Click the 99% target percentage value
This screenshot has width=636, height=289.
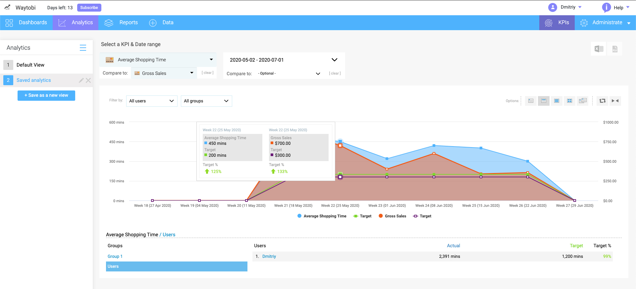coord(607,257)
